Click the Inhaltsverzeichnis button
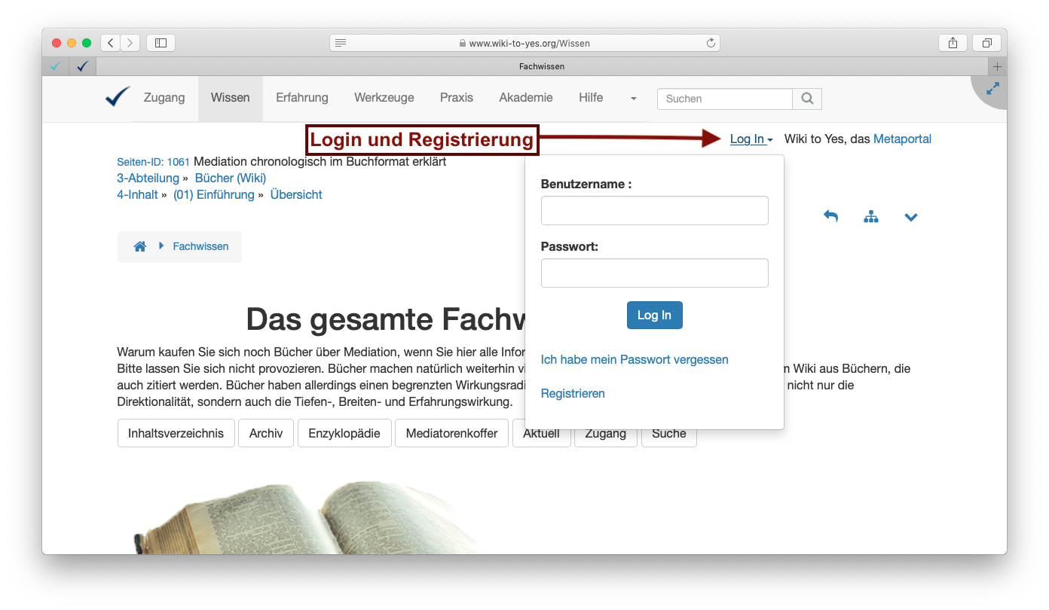The width and height of the screenshot is (1049, 610). 176,434
